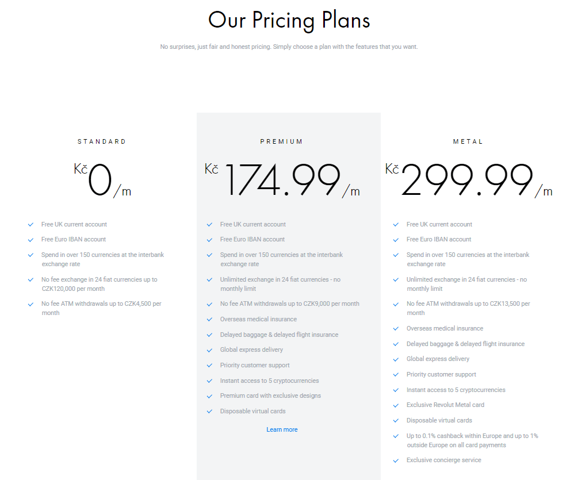This screenshot has width=582, height=480.
Task: Click the checkmark beside Standard Free UK current account
Action: (x=31, y=225)
